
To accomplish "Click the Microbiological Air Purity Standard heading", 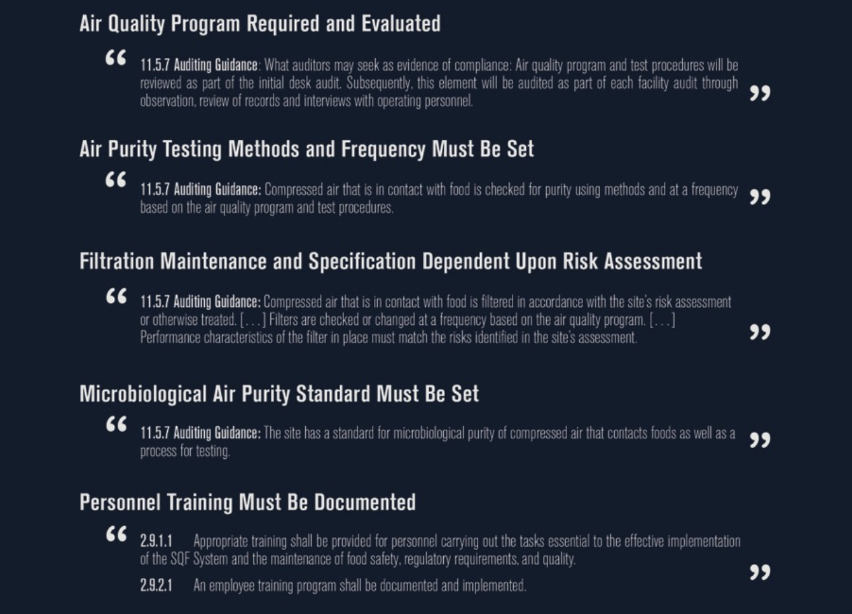I will [279, 394].
